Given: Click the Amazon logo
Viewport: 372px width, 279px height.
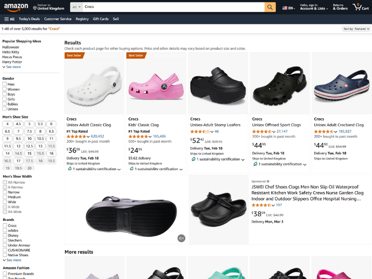Looking at the screenshot, I should [15, 7].
